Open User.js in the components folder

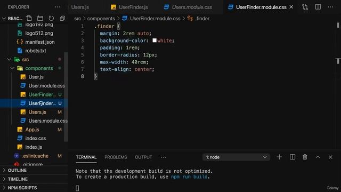tap(36, 77)
